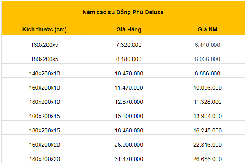Select the 7.320.000 brand price
Viewport: 247px width, 165px height.
pyautogui.click(x=129, y=45)
